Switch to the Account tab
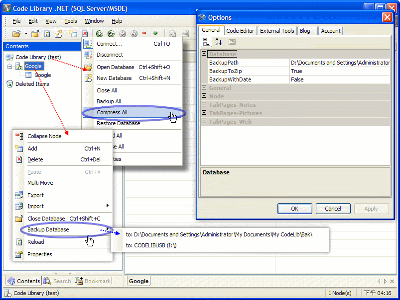Screen dimensions: 400x300 point(331,31)
